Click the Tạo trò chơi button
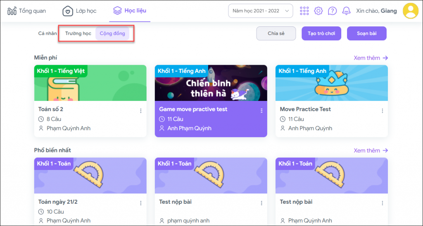 [321, 33]
